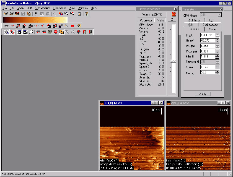Click the Scanning Z(X,Y) status button
The height and width of the screenshot is (177, 233).
click(x=152, y=14)
